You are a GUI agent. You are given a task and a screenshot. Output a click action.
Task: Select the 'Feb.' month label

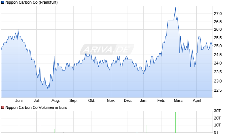[161, 100]
